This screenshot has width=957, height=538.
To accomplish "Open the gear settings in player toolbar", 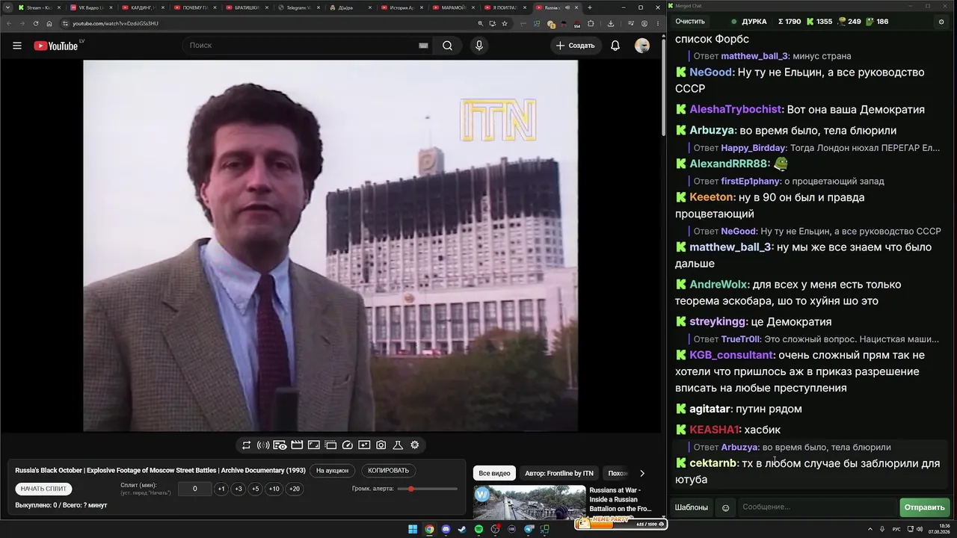I will (415, 445).
